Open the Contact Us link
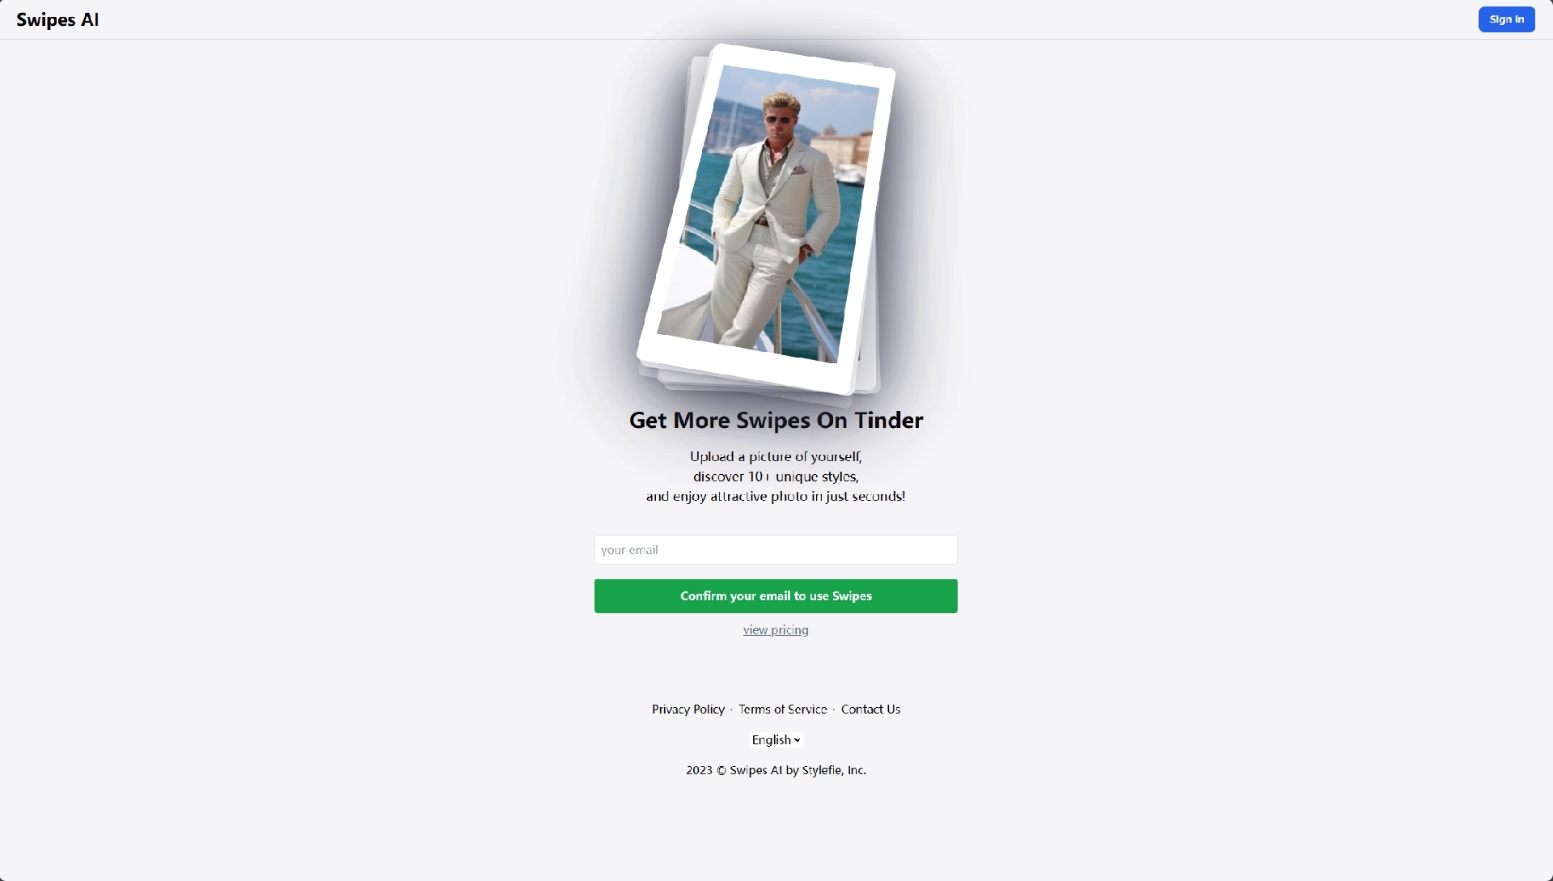This screenshot has height=881, width=1553. pyautogui.click(x=870, y=709)
